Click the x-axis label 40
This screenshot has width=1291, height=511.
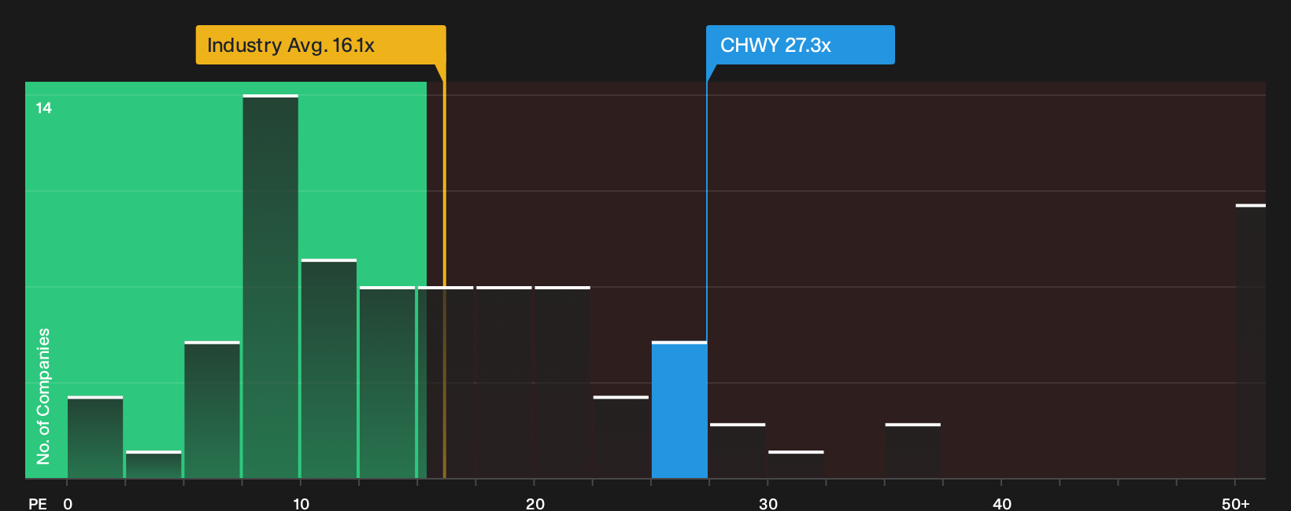coord(1002,503)
